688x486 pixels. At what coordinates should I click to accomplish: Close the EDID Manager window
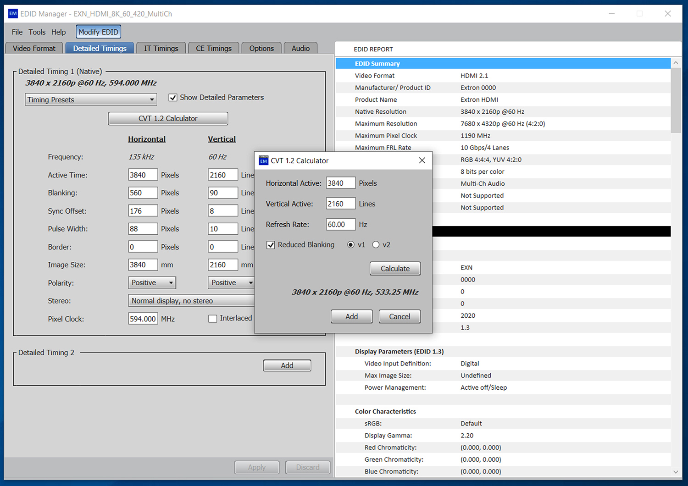click(668, 14)
